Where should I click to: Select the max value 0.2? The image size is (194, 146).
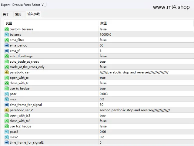tap(102, 99)
